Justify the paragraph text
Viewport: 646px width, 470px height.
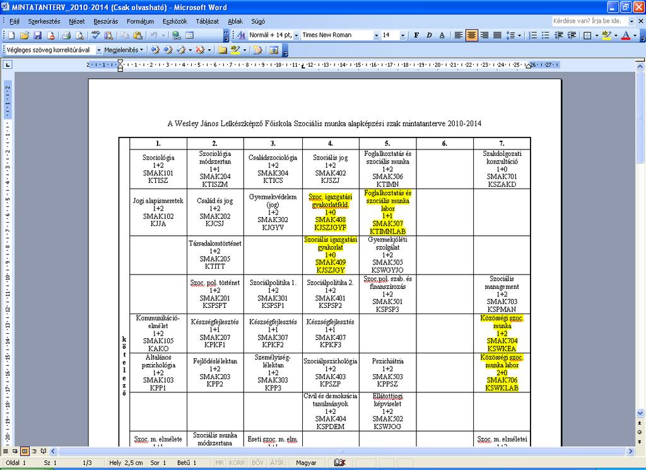click(x=497, y=35)
